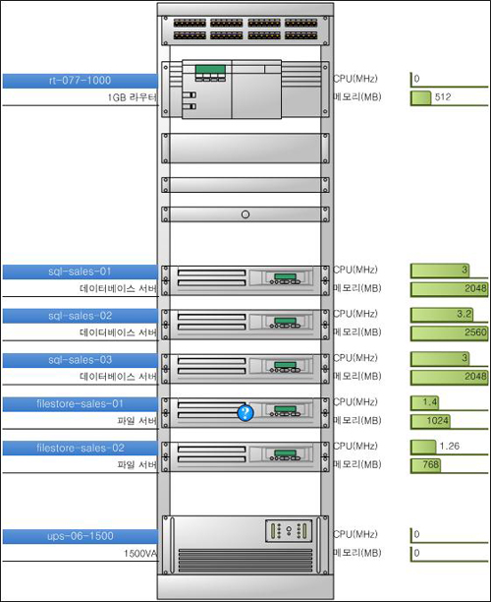Click the ups-06-1500 blue label
Image resolution: width=491 pixels, height=602 pixels.
click(x=81, y=536)
